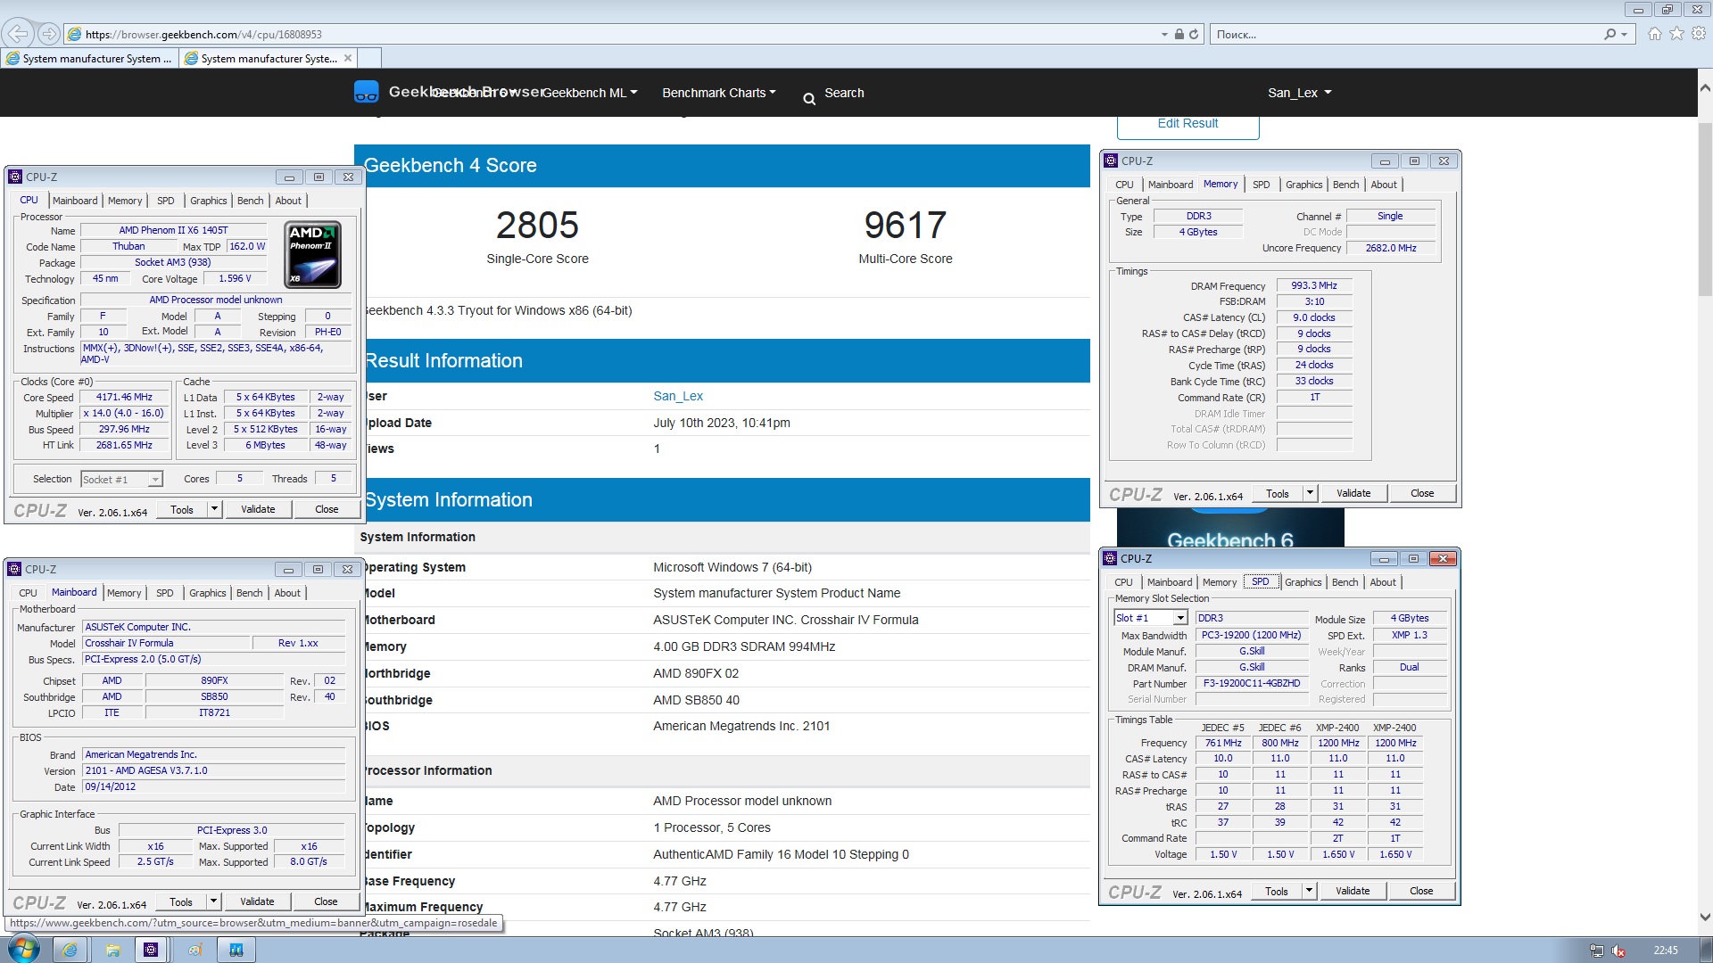The width and height of the screenshot is (1713, 963).
Task: Open Tools dropdown arrow in Memory window
Action: [1310, 493]
